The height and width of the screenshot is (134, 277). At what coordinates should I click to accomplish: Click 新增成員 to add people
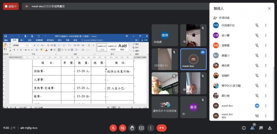click(x=221, y=18)
